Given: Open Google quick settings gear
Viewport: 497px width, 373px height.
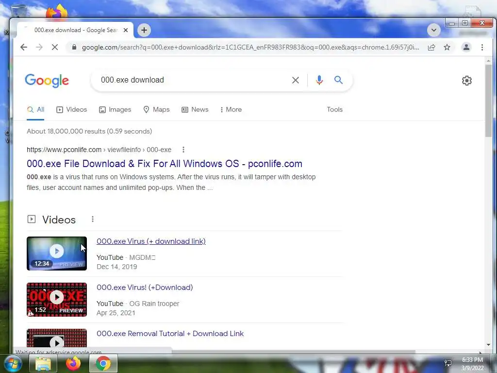Looking at the screenshot, I should 466,81.
